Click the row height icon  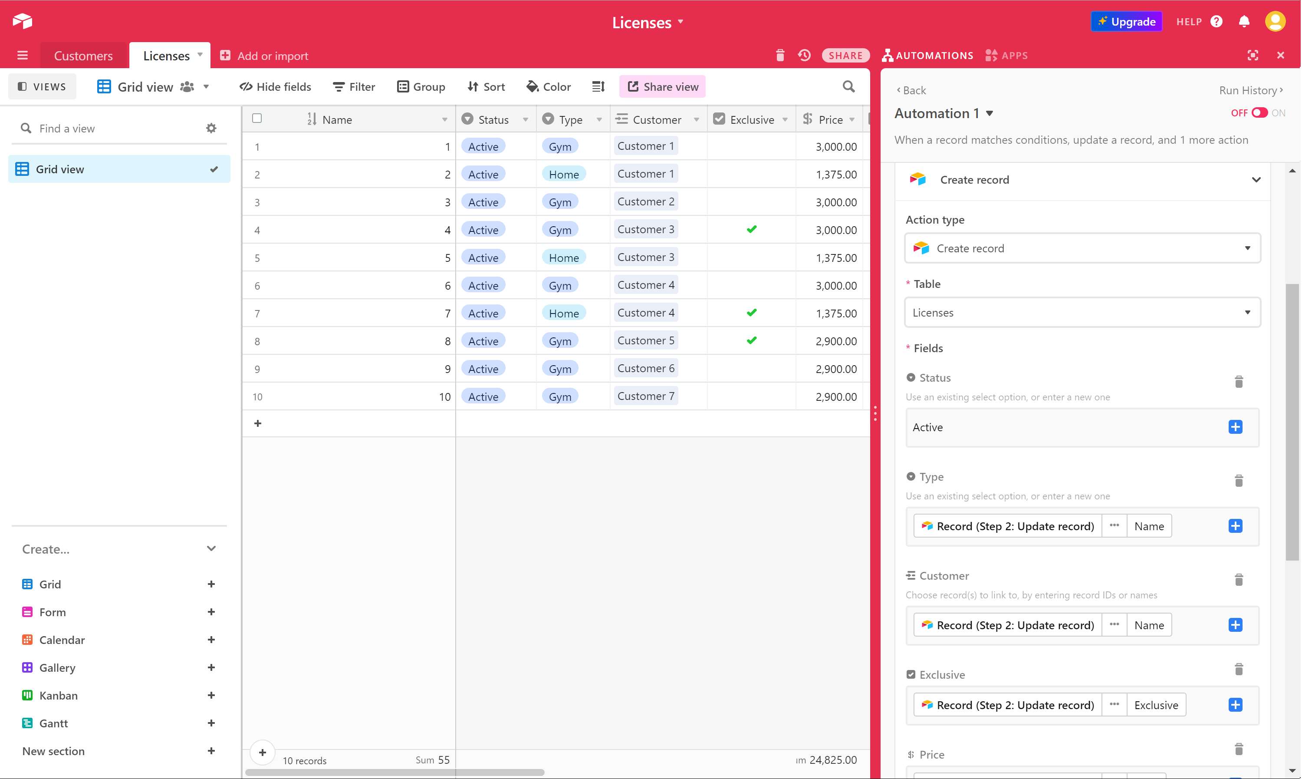pyautogui.click(x=598, y=86)
